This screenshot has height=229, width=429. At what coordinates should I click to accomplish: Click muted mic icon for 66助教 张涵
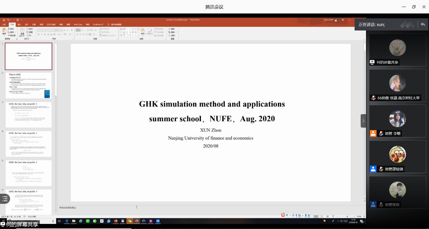[x=373, y=98]
